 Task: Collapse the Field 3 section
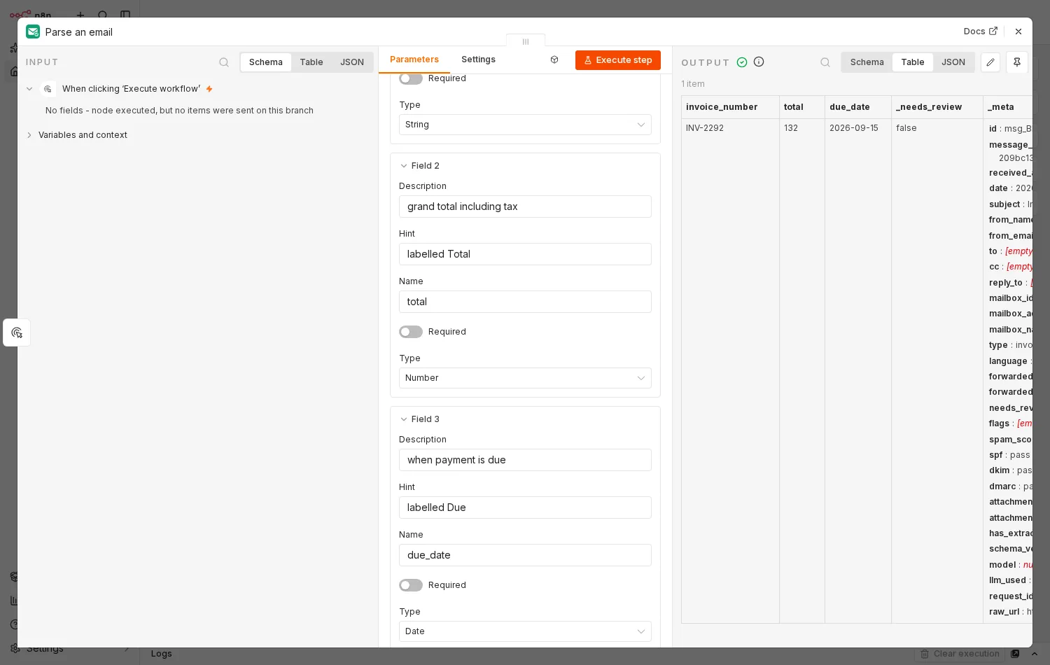point(404,419)
